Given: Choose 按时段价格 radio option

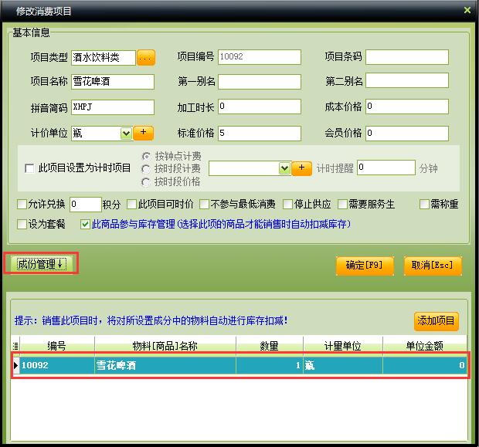Looking at the screenshot, I should point(146,182).
